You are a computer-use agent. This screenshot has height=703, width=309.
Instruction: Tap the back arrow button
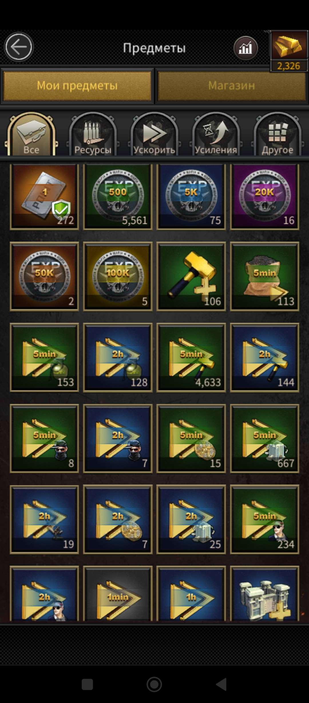coord(19,47)
